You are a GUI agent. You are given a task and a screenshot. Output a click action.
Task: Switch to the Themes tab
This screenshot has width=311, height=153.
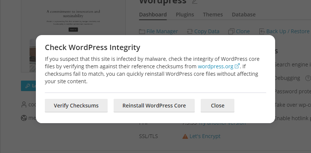213,15
